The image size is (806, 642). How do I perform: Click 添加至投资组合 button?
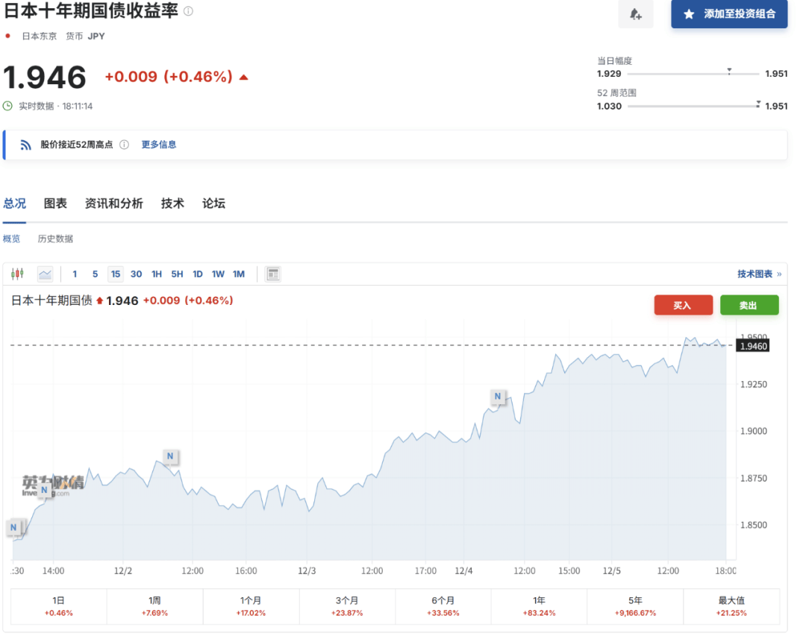pyautogui.click(x=729, y=14)
